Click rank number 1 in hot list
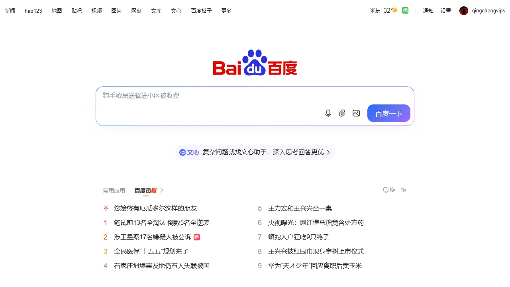The height and width of the screenshot is (287, 510). tap(106, 223)
